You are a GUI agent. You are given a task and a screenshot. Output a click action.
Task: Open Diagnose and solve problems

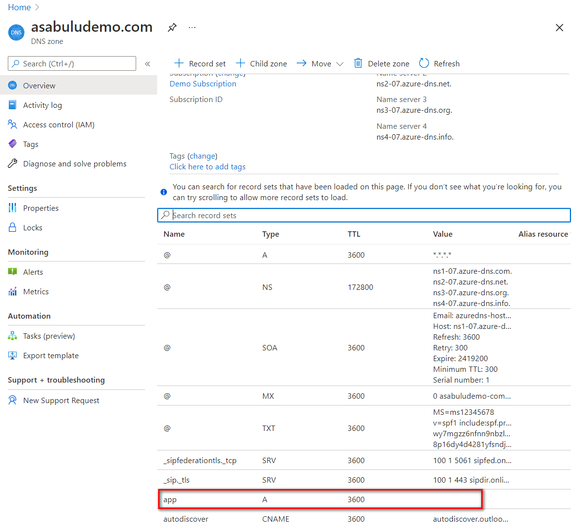(x=75, y=163)
